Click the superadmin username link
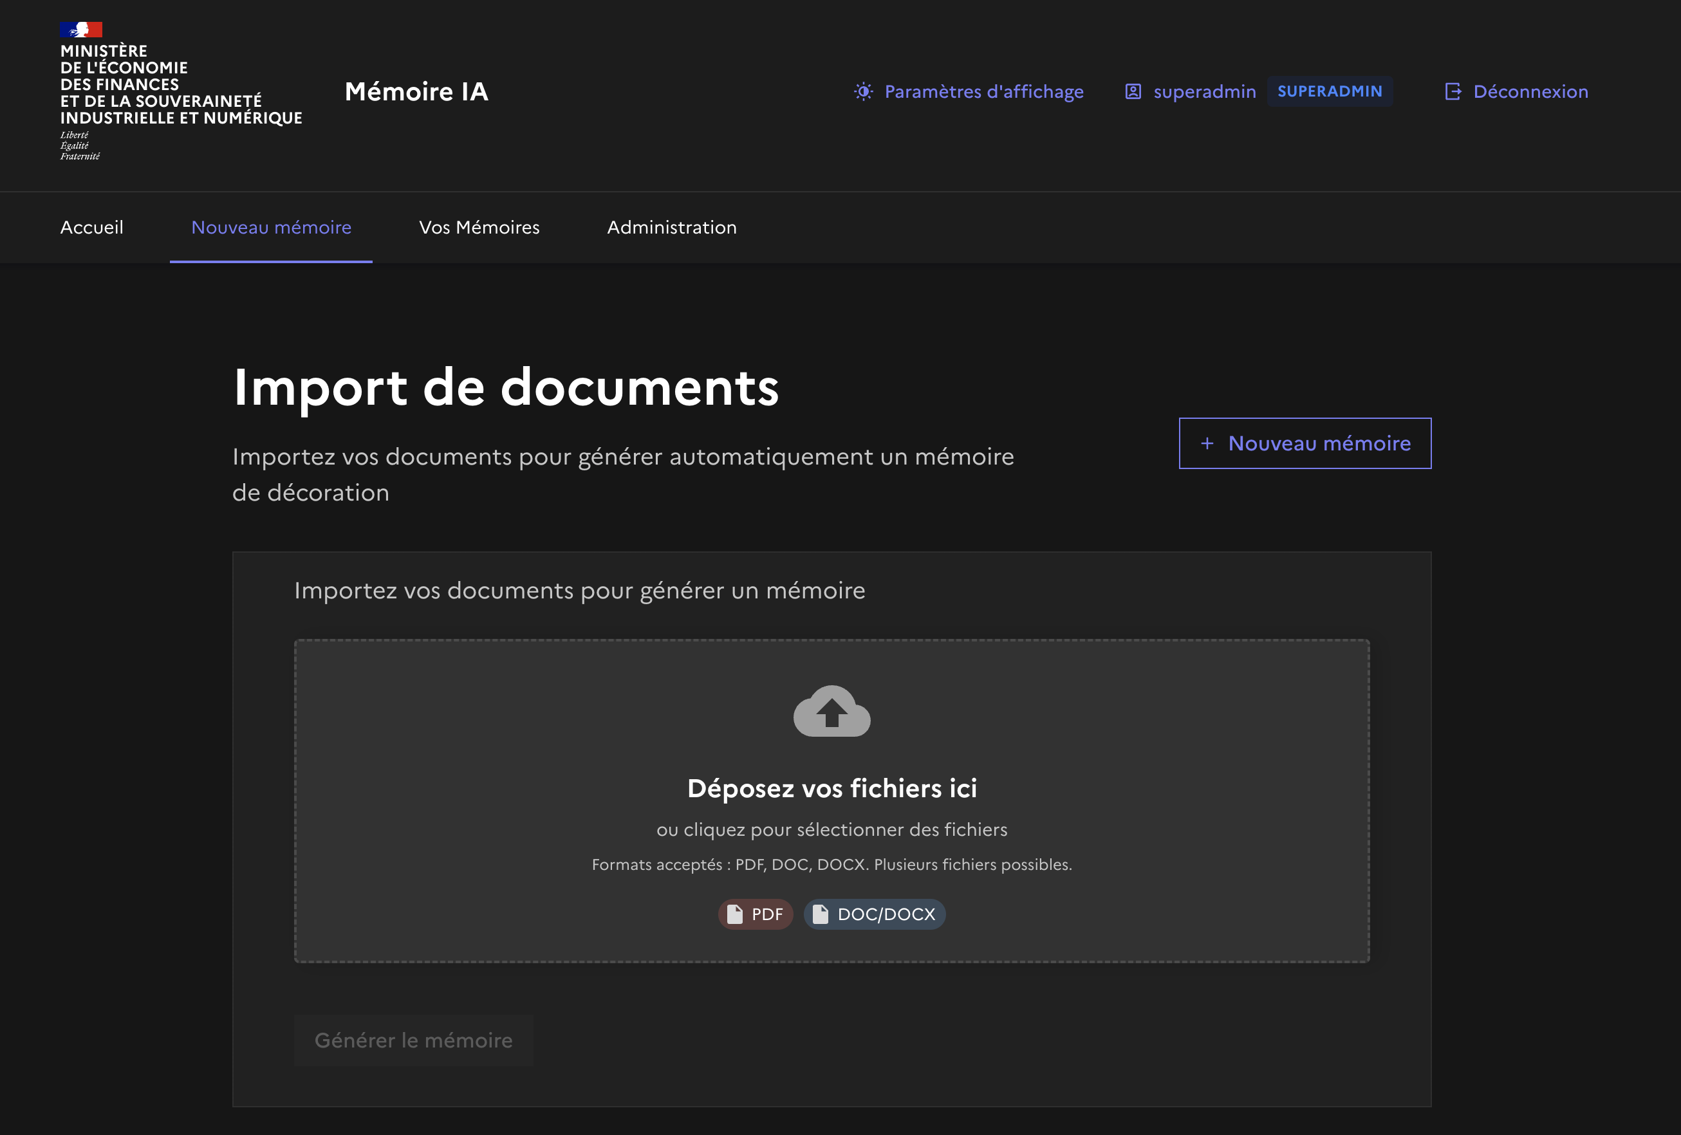The width and height of the screenshot is (1681, 1135). point(1204,92)
